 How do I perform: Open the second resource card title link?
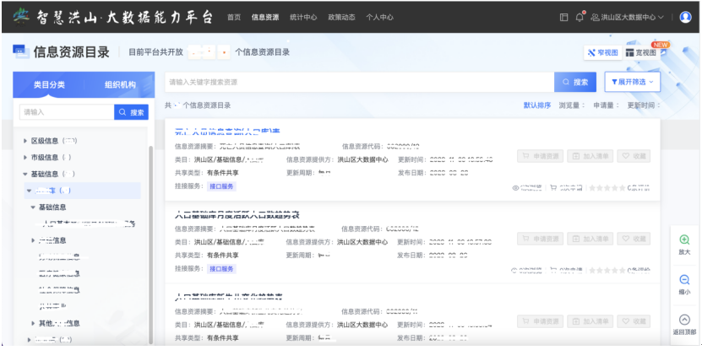click(x=237, y=215)
